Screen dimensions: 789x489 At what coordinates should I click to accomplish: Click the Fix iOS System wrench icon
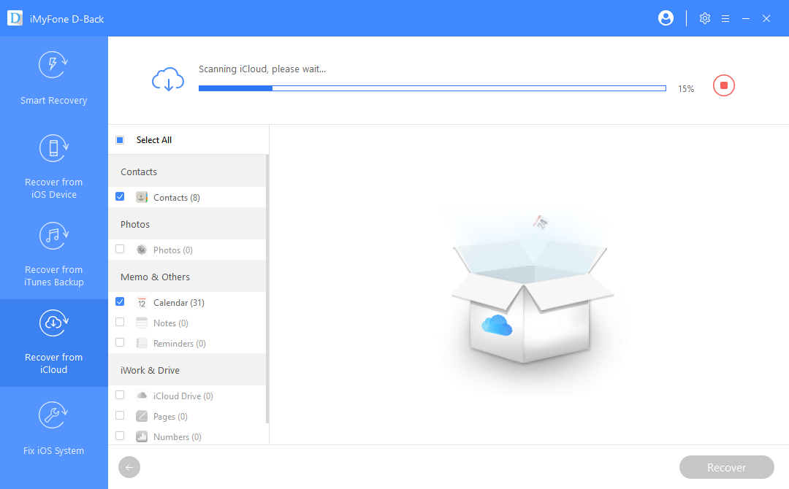pos(53,415)
